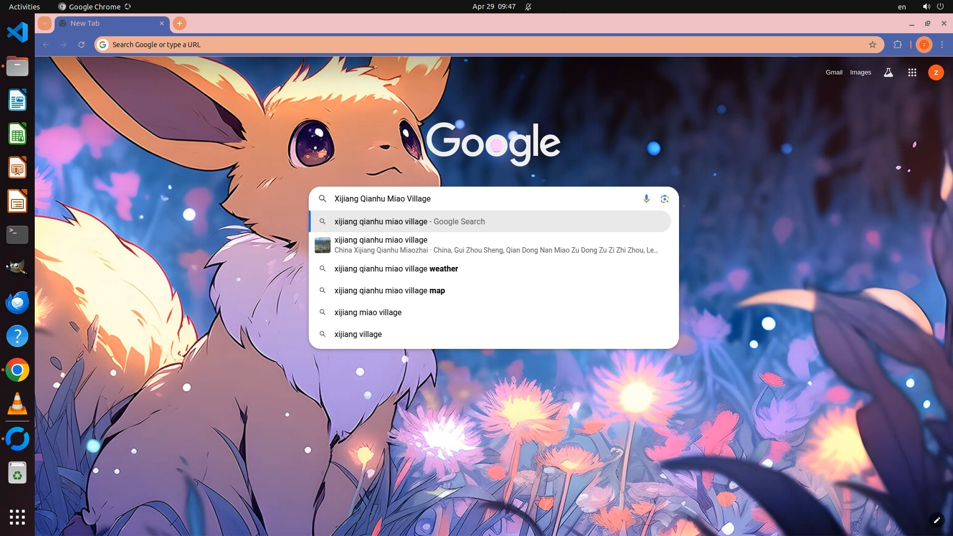Image resolution: width=953 pixels, height=536 pixels.
Task: Open system volume indicator
Action: click(x=926, y=7)
